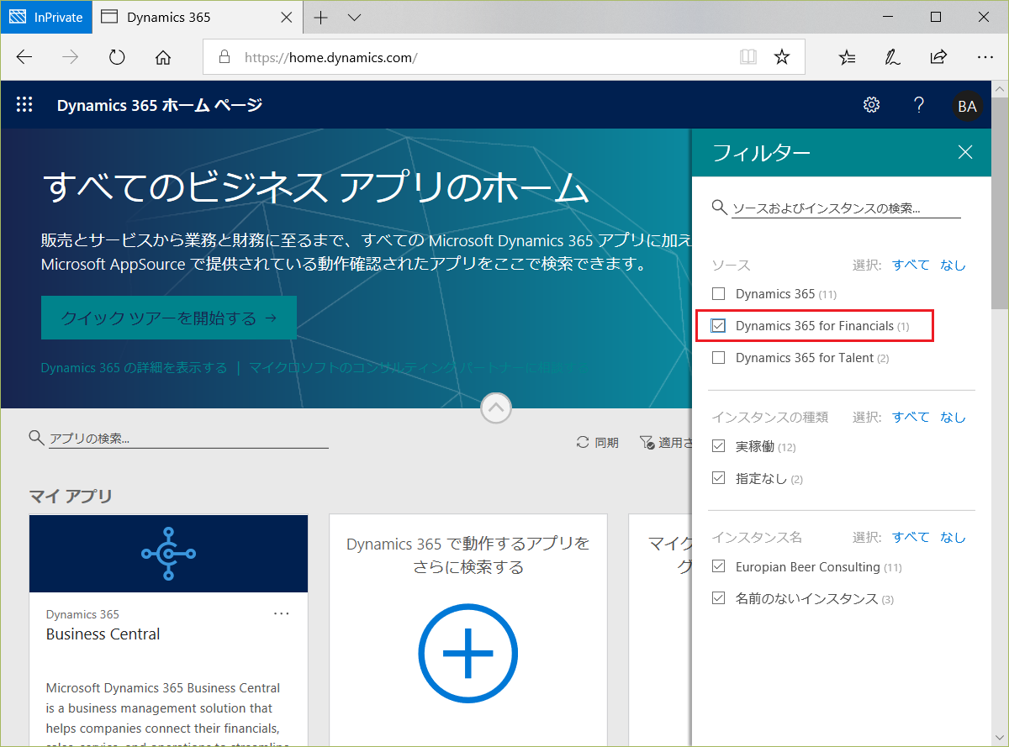Image resolution: width=1009 pixels, height=747 pixels.
Task: Open the app launcher waffle icon
Action: [24, 105]
